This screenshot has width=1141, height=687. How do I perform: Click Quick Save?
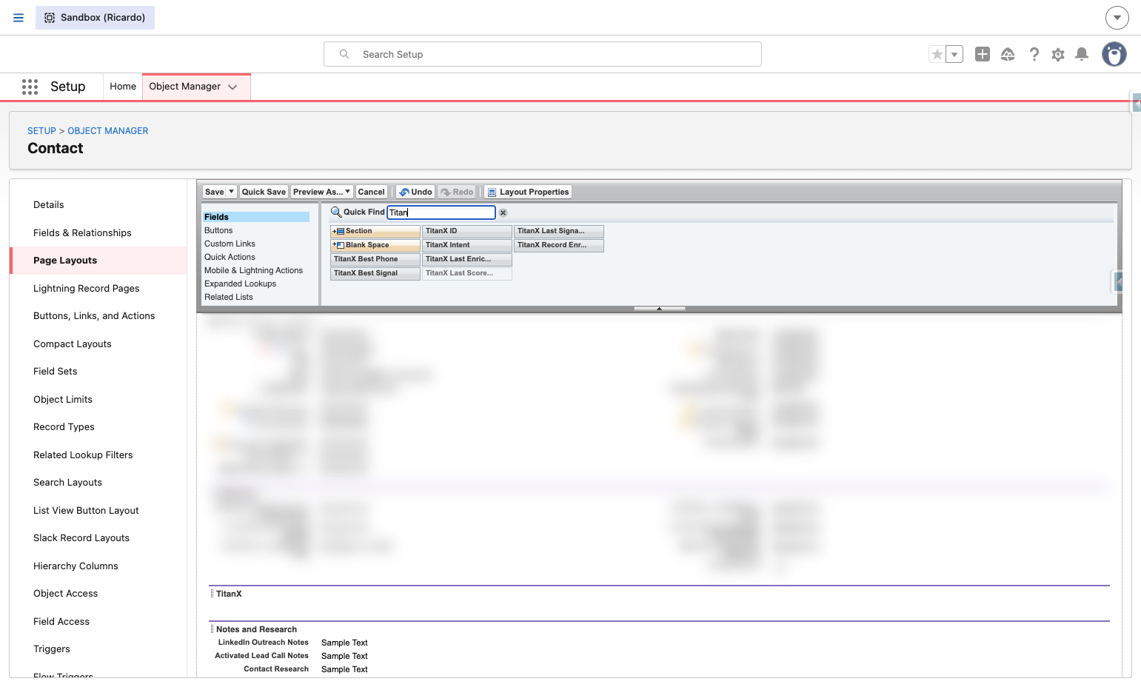point(264,192)
